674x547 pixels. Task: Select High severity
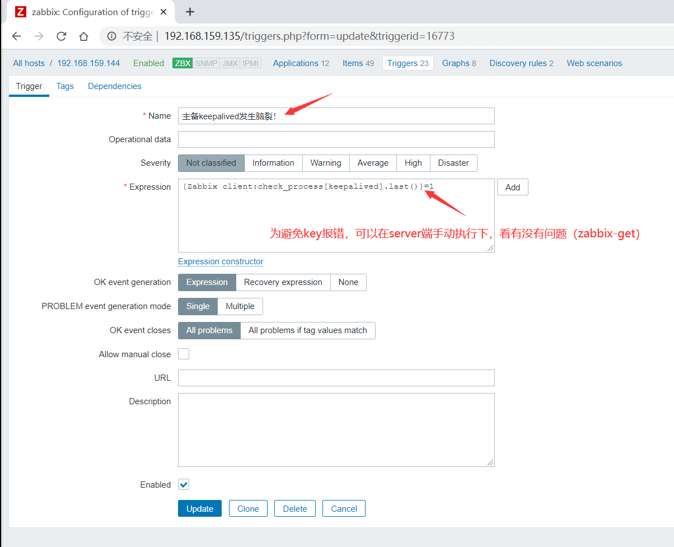(413, 163)
